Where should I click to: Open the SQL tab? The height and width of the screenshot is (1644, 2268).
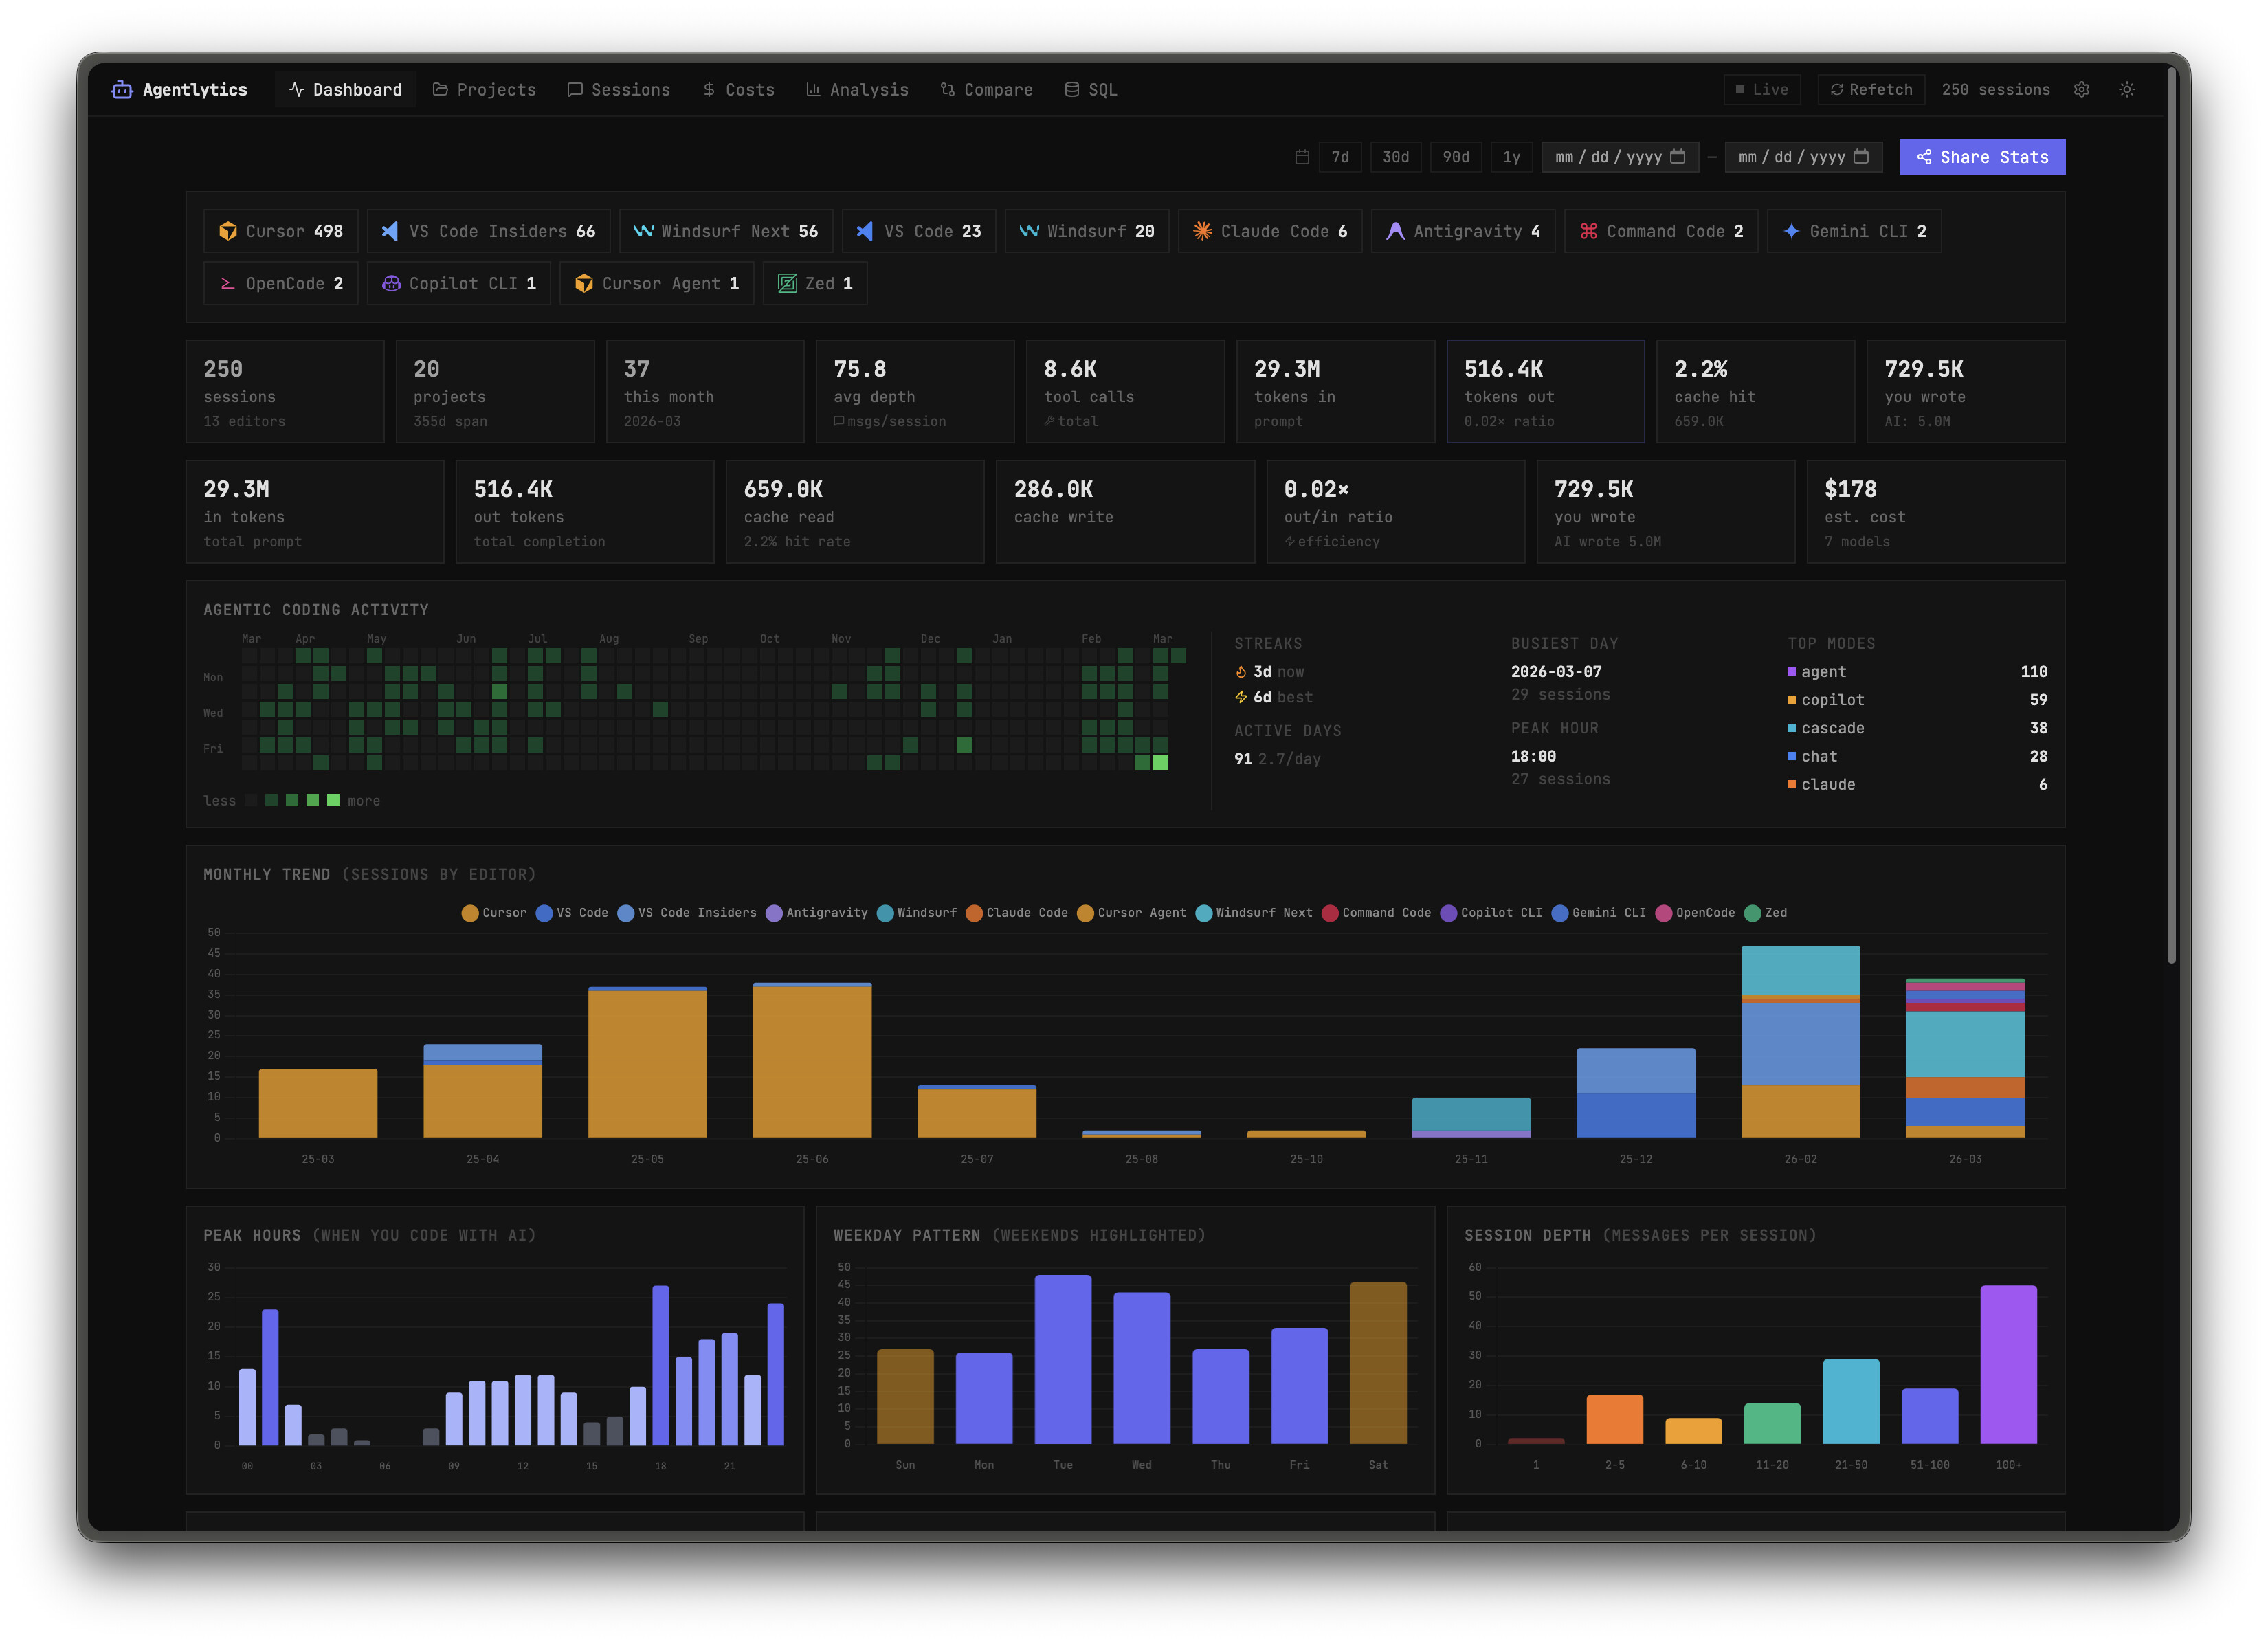point(1090,90)
